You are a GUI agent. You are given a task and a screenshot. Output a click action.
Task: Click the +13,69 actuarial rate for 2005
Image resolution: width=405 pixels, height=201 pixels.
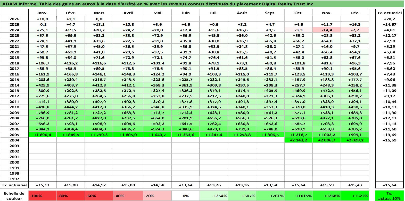(x=389, y=135)
